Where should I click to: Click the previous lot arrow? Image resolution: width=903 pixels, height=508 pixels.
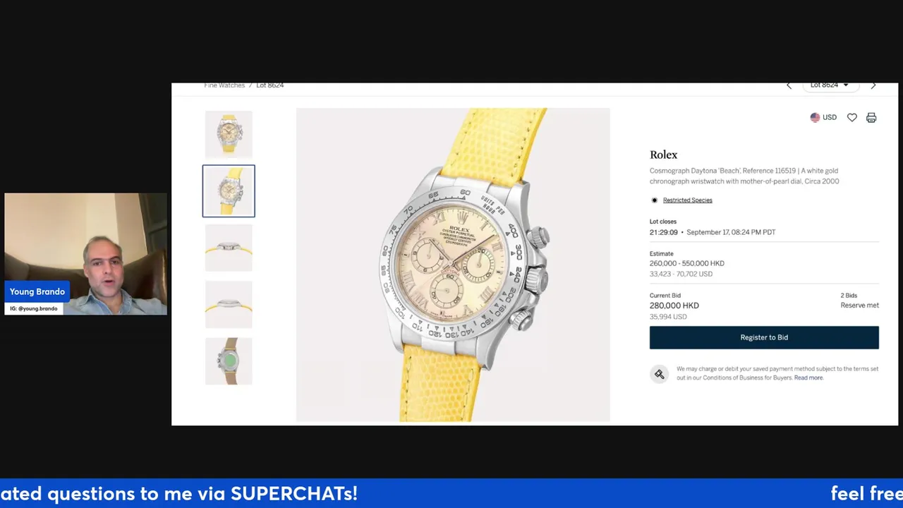789,85
